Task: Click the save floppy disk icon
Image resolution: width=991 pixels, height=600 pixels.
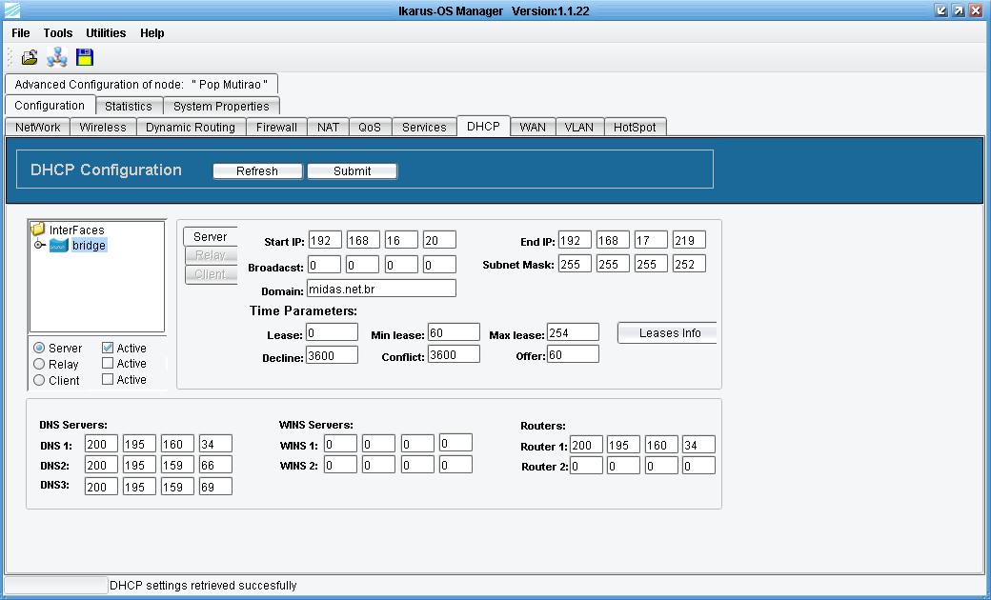Action: coord(85,57)
